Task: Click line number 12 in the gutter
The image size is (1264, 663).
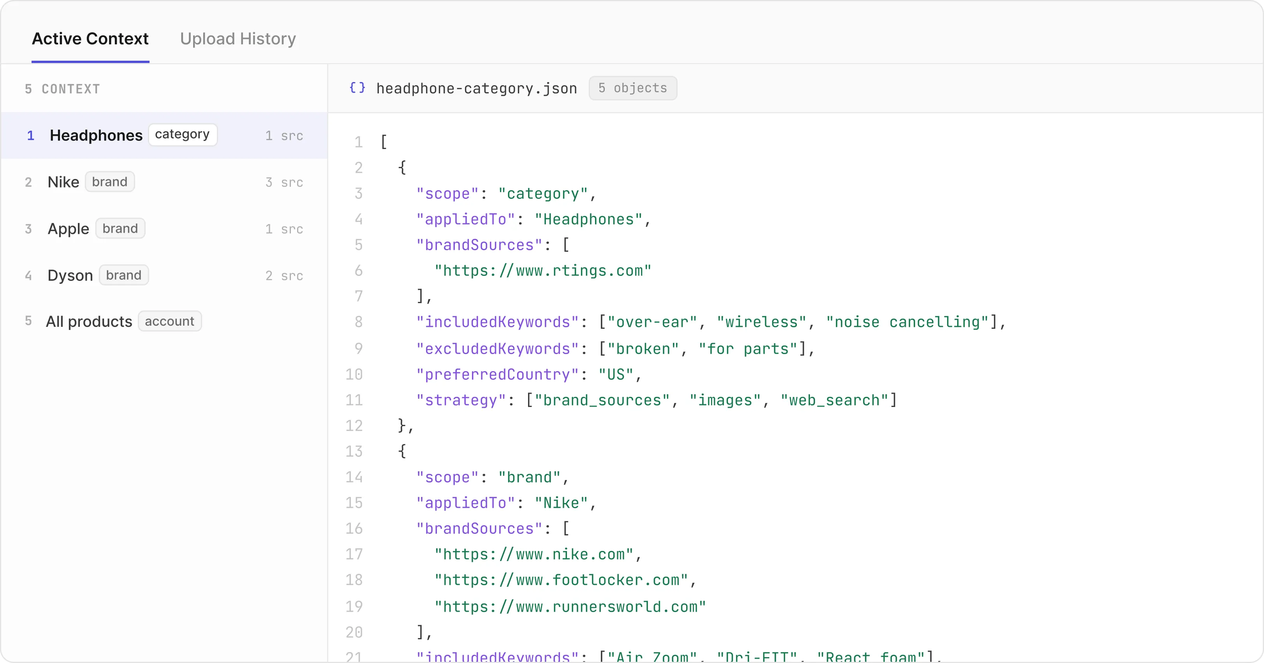Action: tap(354, 426)
